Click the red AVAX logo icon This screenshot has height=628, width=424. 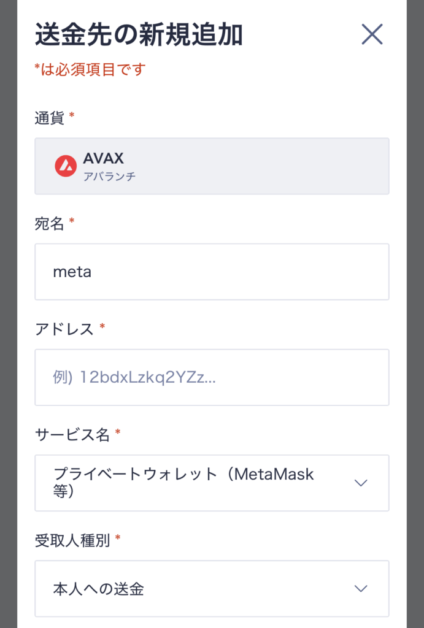point(66,166)
